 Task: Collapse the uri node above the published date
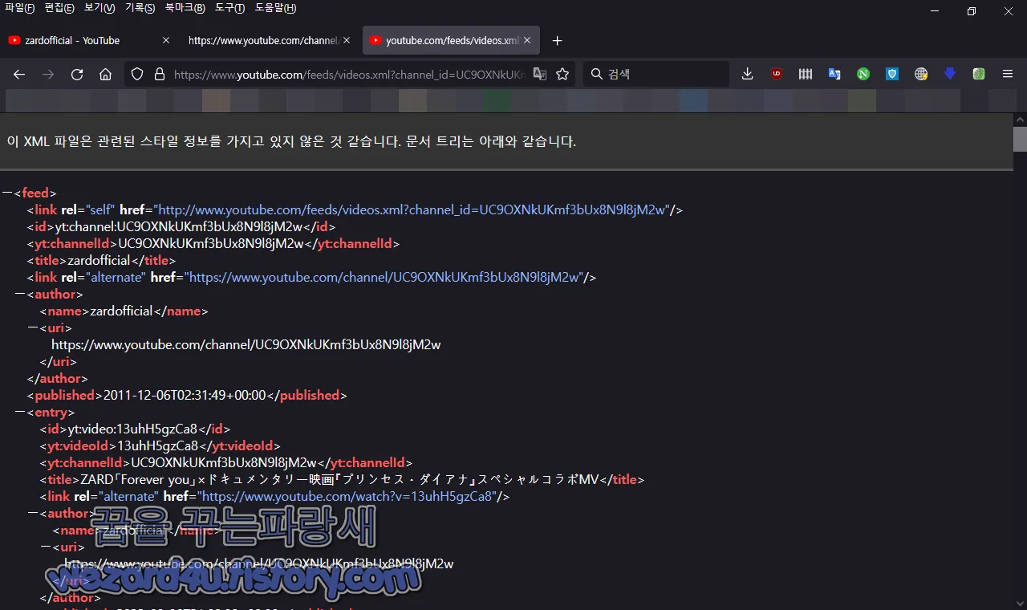click(x=33, y=328)
